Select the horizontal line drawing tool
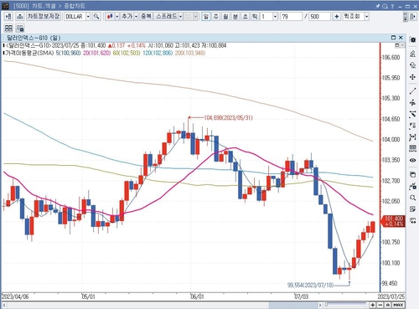 (x=412, y=102)
